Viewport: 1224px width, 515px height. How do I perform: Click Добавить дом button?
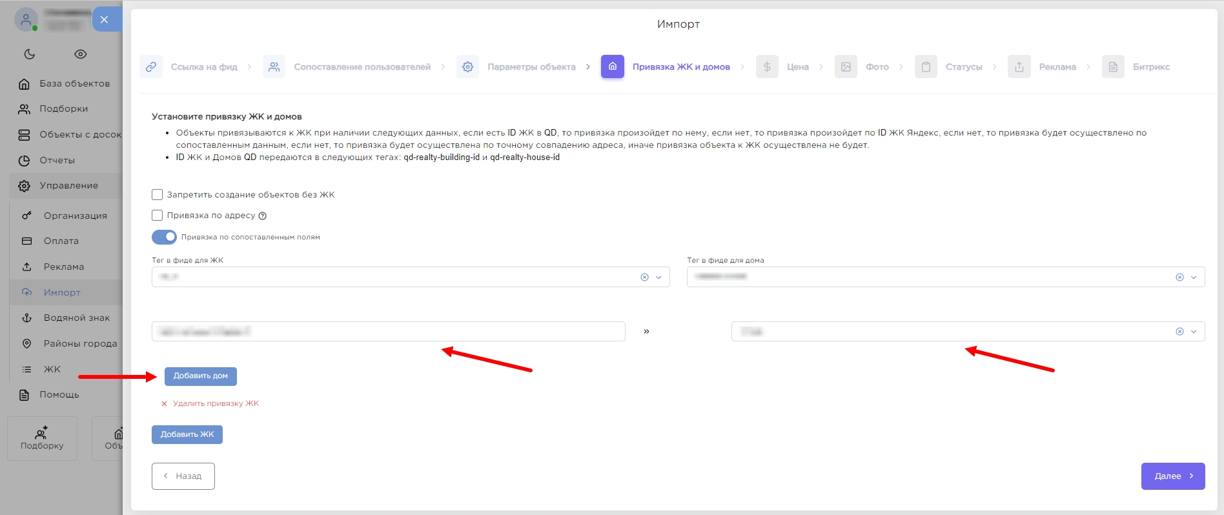201,376
